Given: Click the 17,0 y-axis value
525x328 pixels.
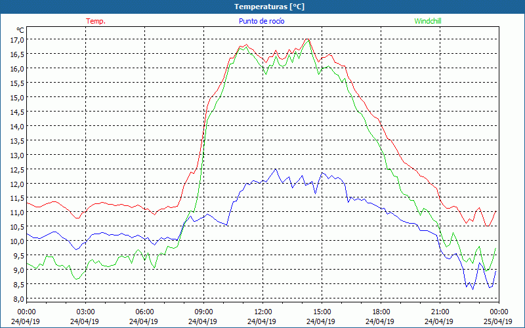Looking at the screenshot, I should click(x=17, y=40).
